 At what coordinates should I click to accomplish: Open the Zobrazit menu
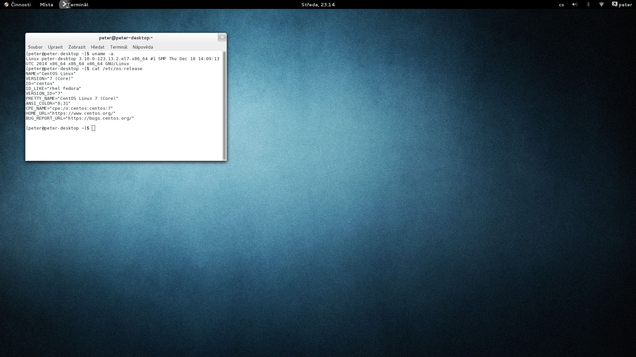point(77,47)
